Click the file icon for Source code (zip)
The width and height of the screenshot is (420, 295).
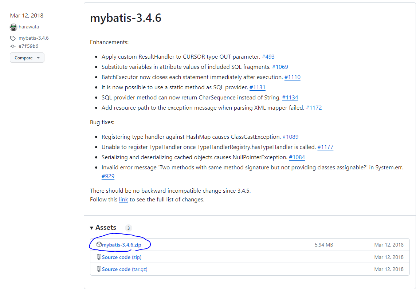(99, 257)
